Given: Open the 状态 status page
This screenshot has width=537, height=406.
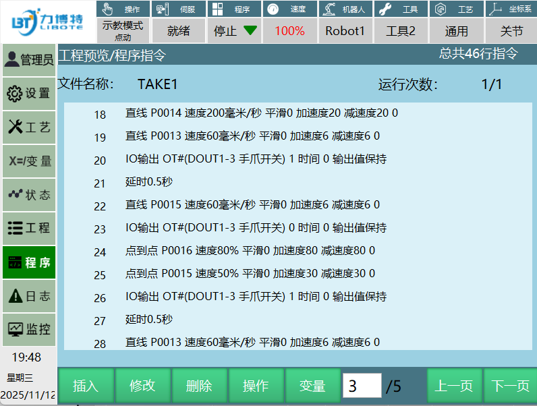Looking at the screenshot, I should tap(28, 195).
